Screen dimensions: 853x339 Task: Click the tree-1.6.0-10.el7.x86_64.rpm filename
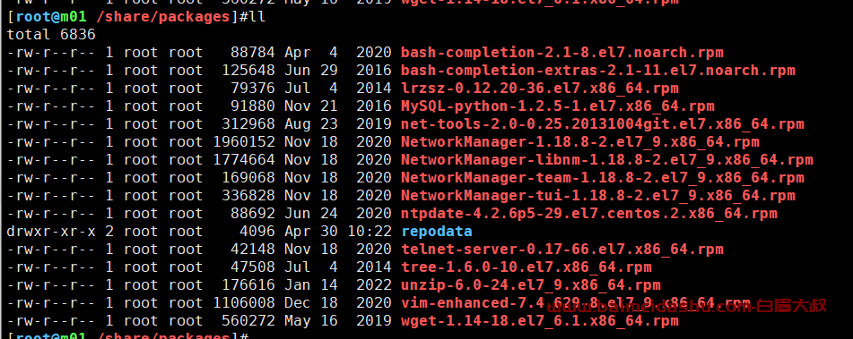(526, 268)
